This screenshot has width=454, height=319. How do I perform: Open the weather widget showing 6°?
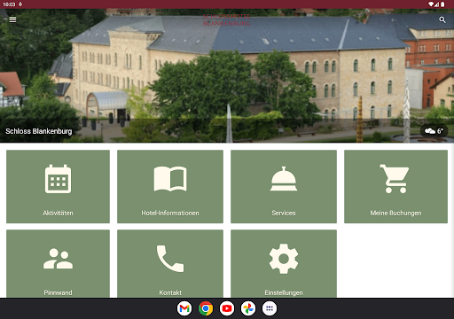click(x=434, y=131)
